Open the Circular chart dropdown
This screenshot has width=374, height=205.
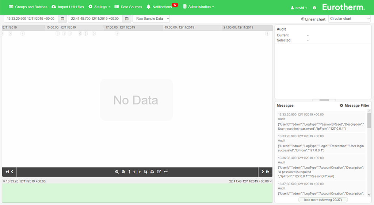[349, 19]
